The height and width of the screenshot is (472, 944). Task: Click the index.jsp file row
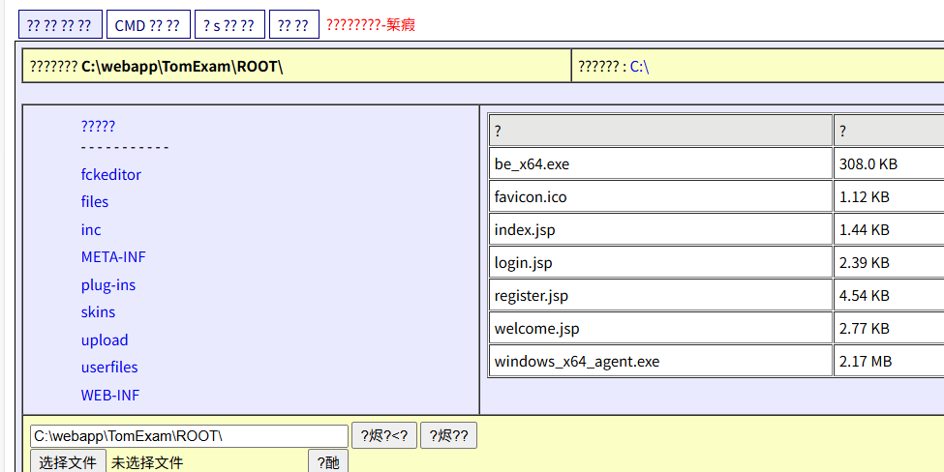point(524,230)
